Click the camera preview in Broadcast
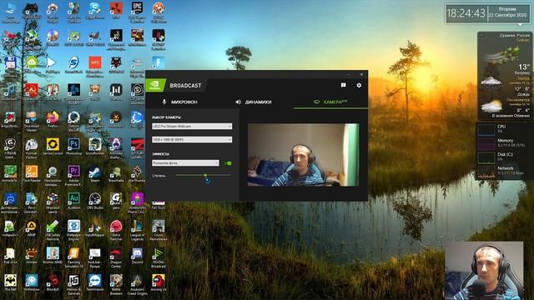The width and height of the screenshot is (534, 300). click(303, 155)
